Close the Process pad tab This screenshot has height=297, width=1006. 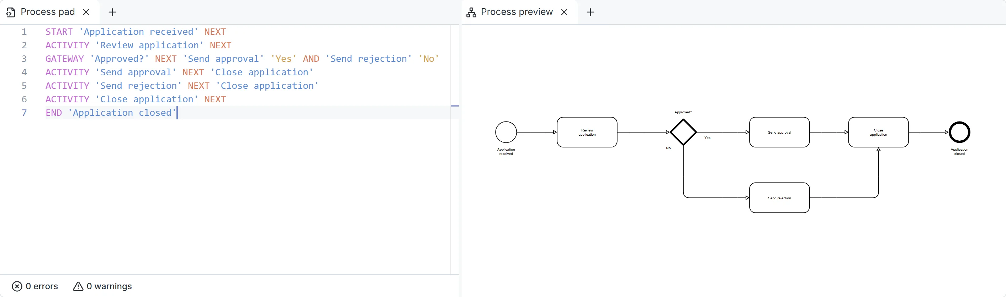(86, 12)
